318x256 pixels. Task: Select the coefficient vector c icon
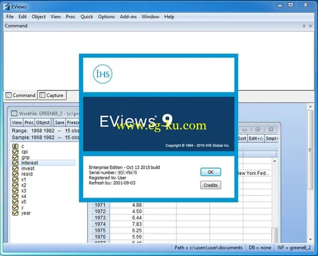16,146
